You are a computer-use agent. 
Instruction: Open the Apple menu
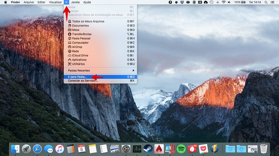tap(5, 2)
